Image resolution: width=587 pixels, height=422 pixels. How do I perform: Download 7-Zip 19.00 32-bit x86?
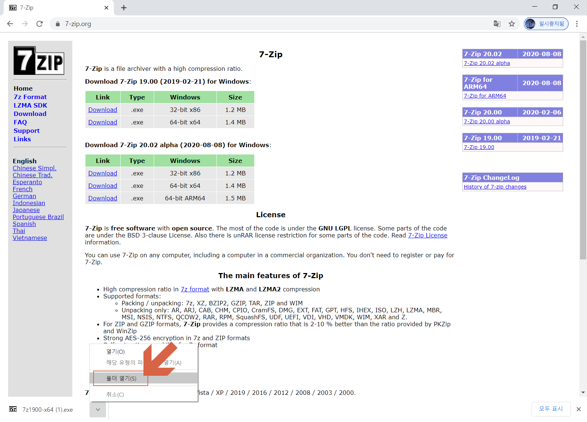coord(103,110)
